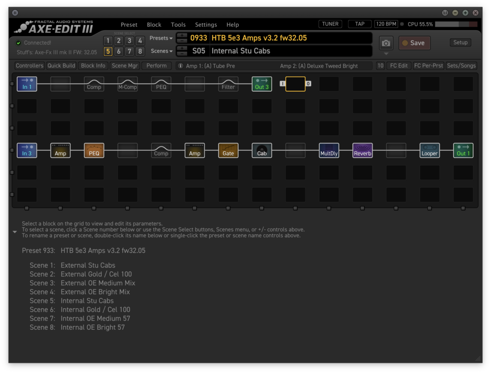Click scene name field Internal Stu Cabs
The width and height of the screenshot is (491, 373).
pyautogui.click(x=291, y=51)
